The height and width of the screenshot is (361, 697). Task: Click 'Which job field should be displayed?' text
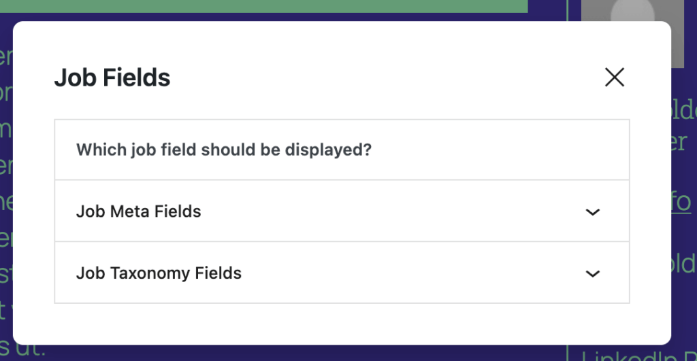[x=223, y=150]
